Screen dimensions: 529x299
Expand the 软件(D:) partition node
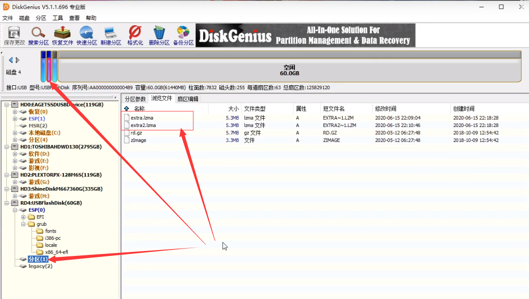[x=15, y=154]
